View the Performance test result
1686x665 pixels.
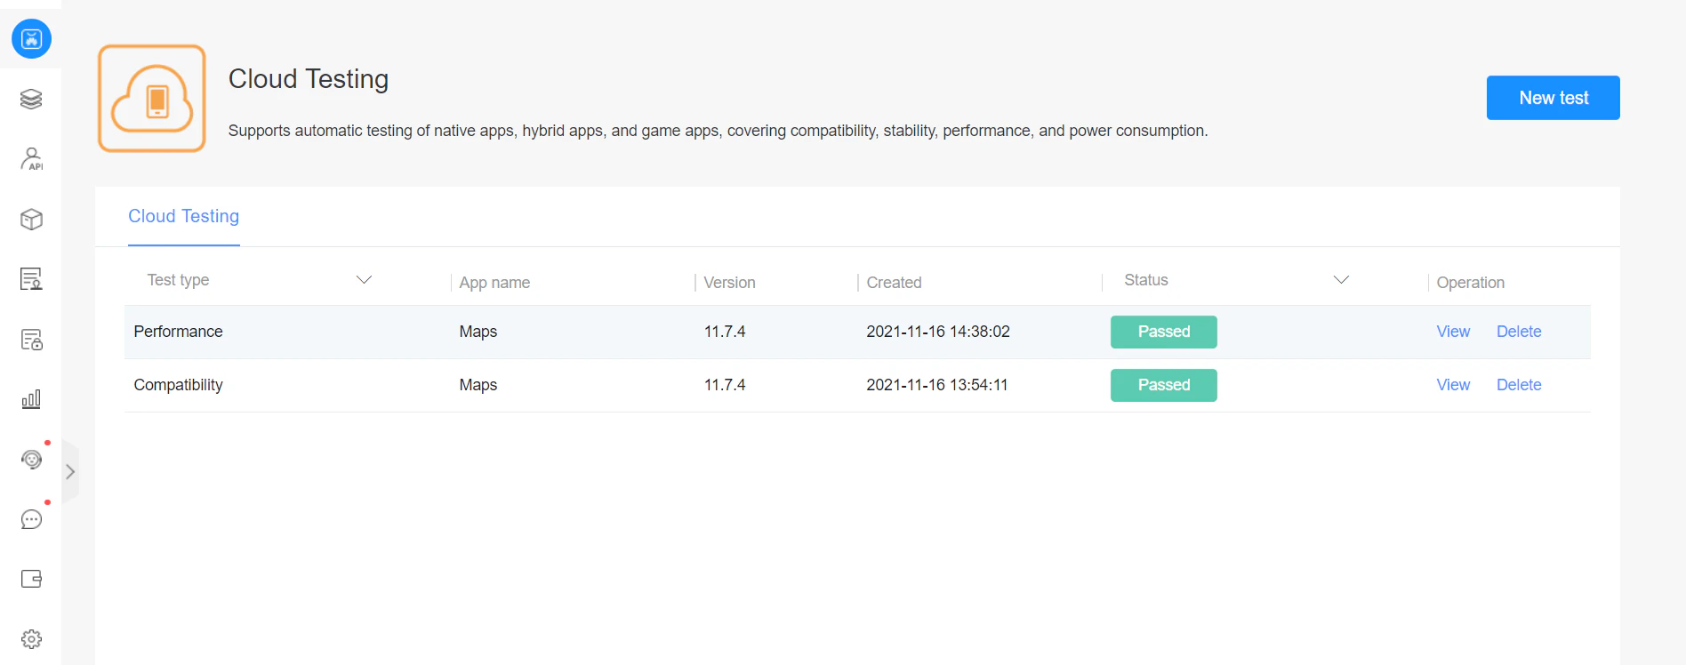coord(1453,332)
